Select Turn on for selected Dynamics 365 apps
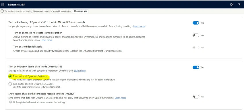Screen dimensions: 244x110 pos(10,84)
